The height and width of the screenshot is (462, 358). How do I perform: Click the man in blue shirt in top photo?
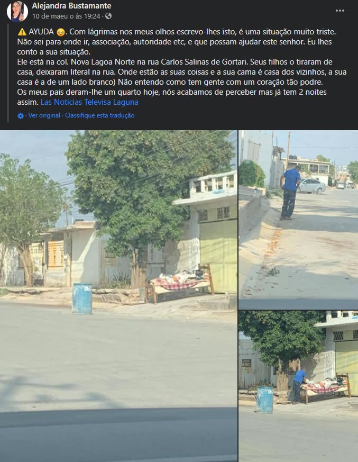tap(290, 193)
